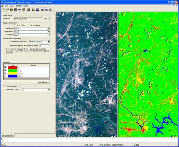The height and width of the screenshot is (147, 179).
Task: Click the Cascade windows toolbar icon
Action: (43, 10)
